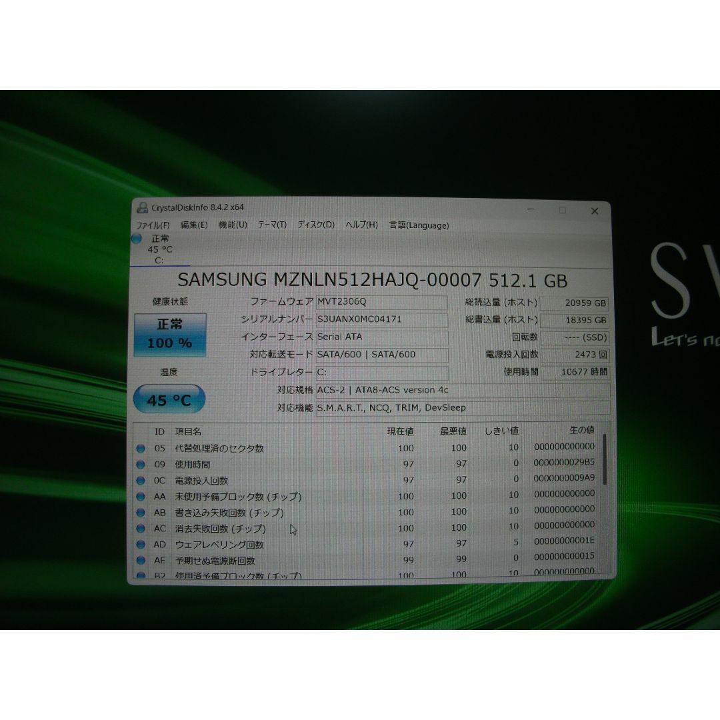
Task: Click the 生の値 column header
Action: pos(582,430)
